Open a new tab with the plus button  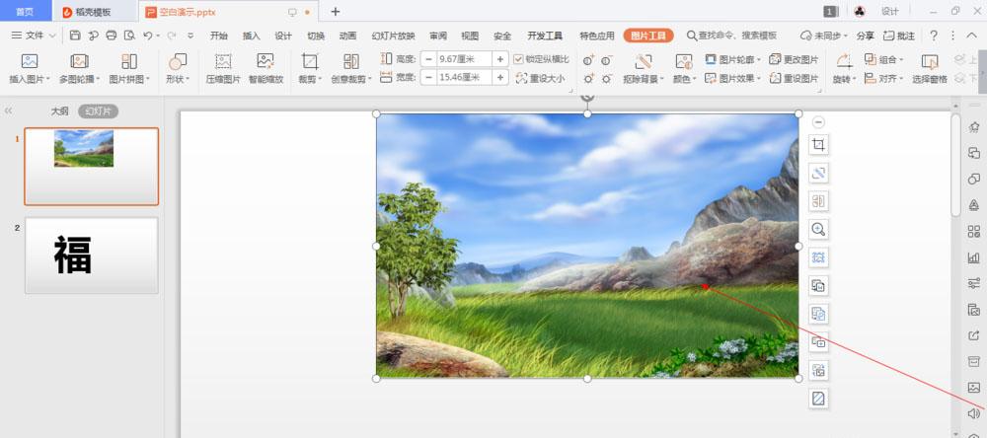click(336, 11)
